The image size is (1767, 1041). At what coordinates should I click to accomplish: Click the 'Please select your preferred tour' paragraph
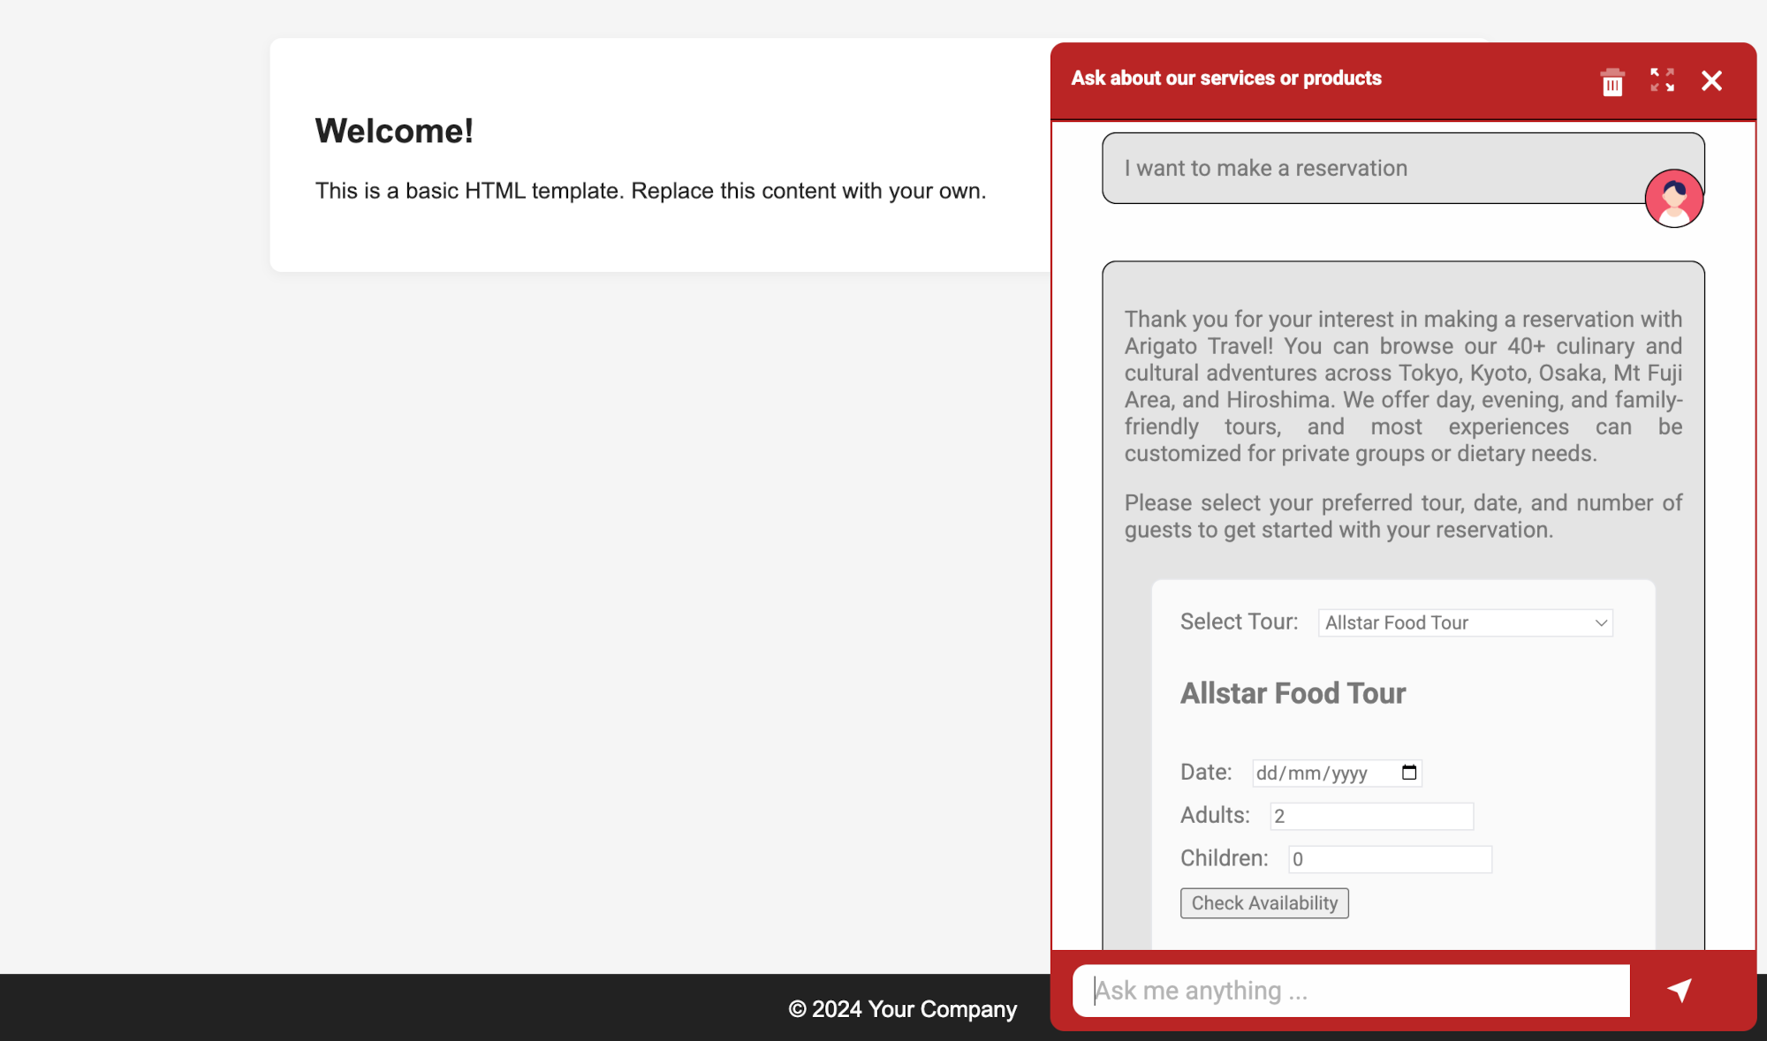(1403, 517)
